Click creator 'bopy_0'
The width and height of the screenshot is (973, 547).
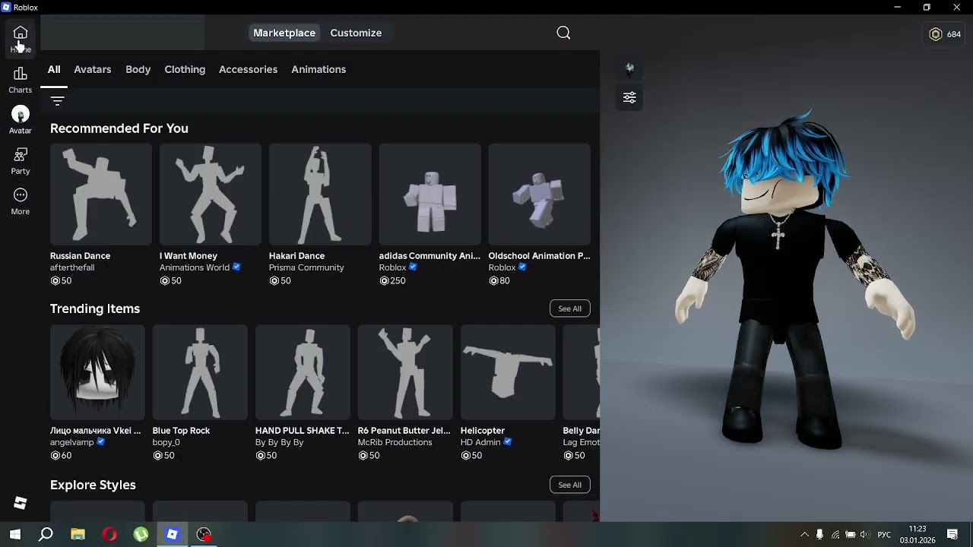coord(166,443)
